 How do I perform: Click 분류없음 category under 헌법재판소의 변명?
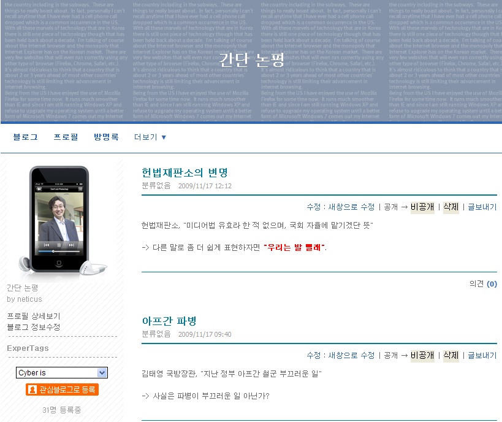(156, 185)
